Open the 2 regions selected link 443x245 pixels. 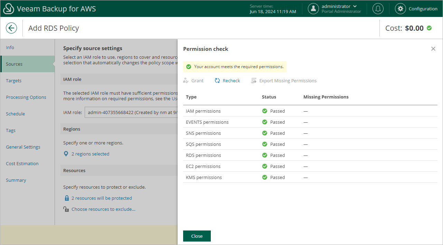[x=90, y=154]
